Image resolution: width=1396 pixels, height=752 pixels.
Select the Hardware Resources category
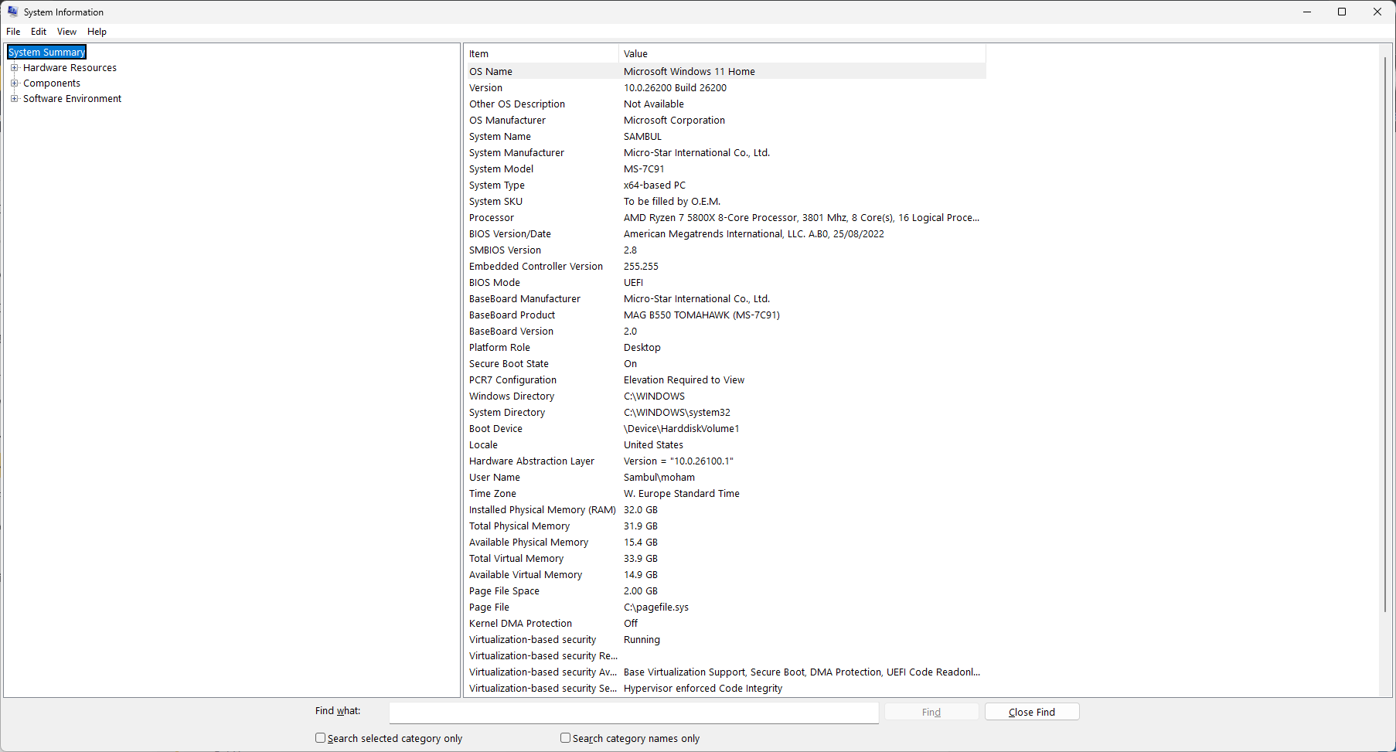70,68
